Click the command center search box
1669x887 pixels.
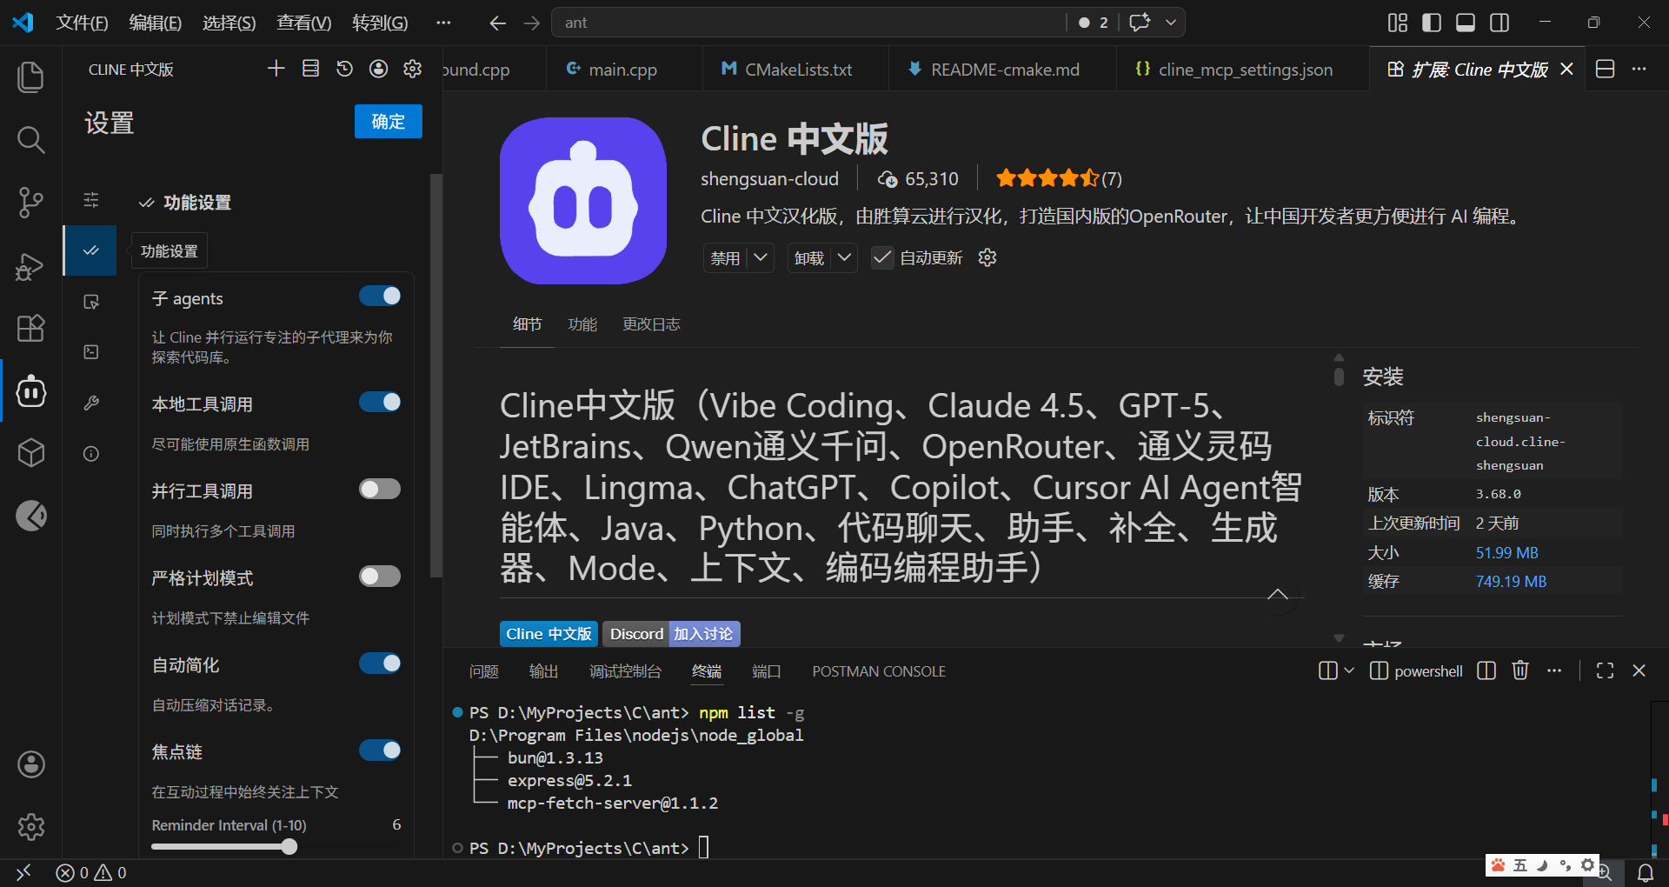(808, 23)
